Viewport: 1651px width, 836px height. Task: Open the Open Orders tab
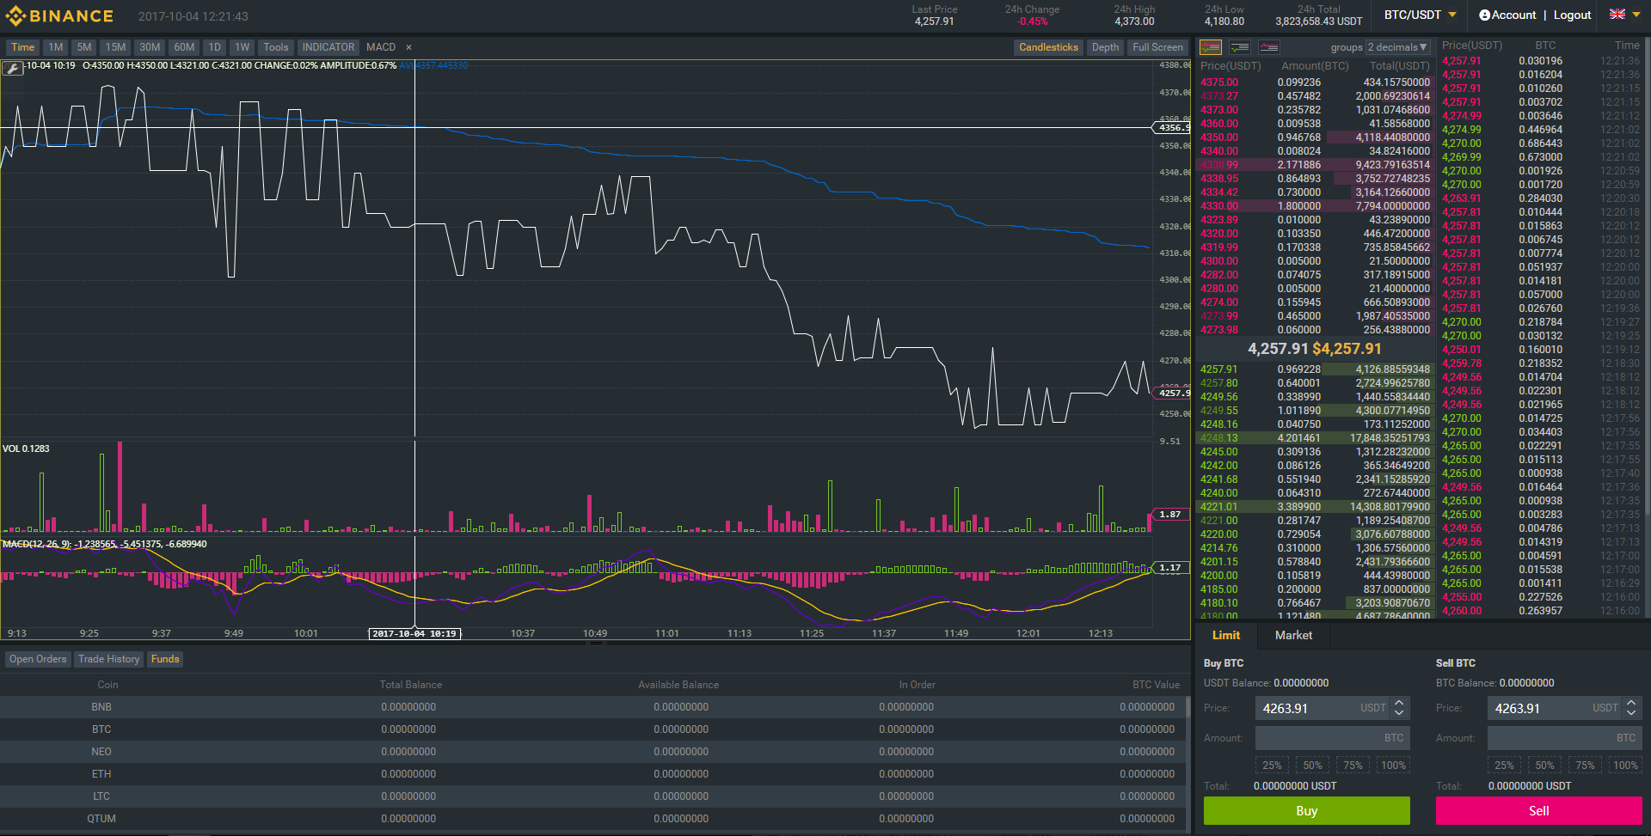38,659
